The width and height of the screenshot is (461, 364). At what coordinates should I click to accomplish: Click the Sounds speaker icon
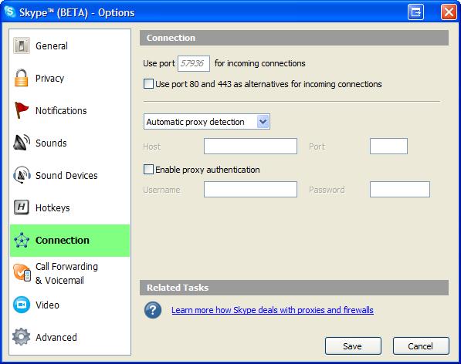[x=22, y=143]
